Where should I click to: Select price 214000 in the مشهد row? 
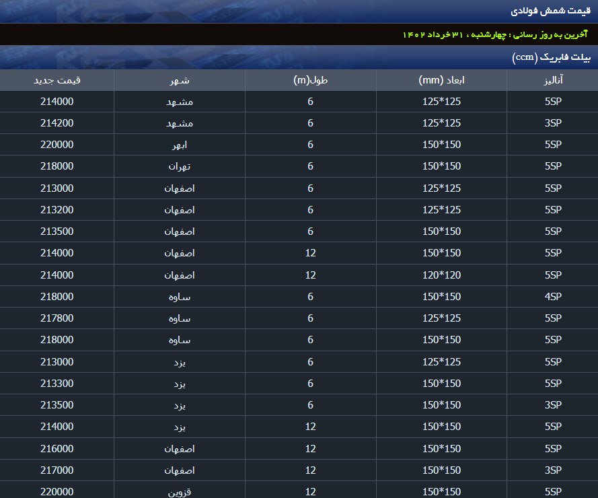(57, 102)
